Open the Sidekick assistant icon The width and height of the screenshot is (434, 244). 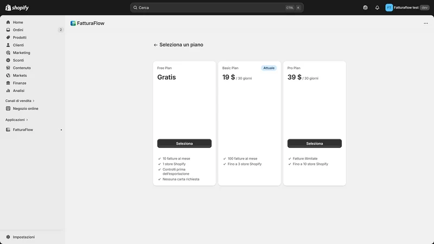(365, 8)
